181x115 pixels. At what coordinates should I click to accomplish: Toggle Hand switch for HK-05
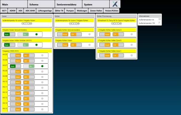click(x=15, y=56)
